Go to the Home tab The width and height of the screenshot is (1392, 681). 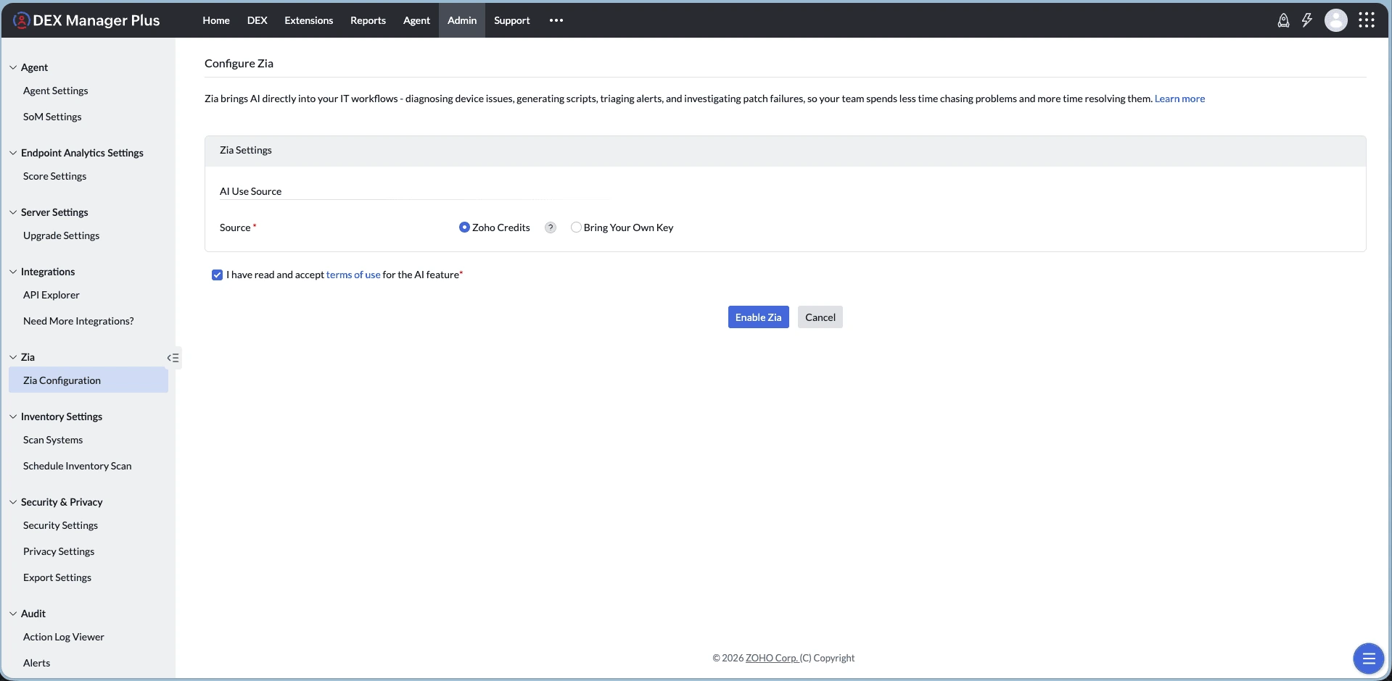coord(216,20)
